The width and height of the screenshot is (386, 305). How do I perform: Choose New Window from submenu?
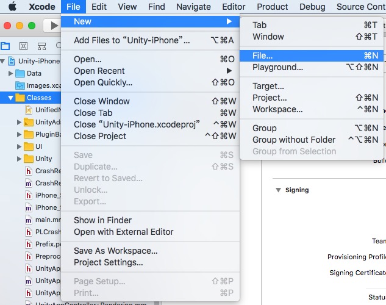[x=312, y=37]
